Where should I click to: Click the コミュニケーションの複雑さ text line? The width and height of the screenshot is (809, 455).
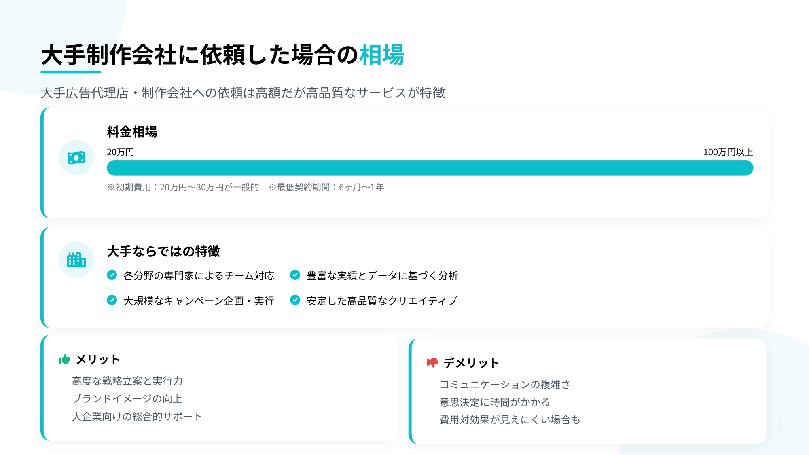(505, 385)
